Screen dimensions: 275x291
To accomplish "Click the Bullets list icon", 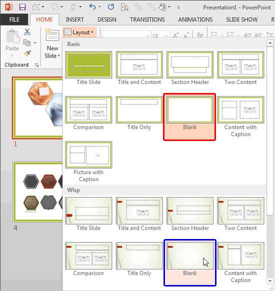I will 214,34.
